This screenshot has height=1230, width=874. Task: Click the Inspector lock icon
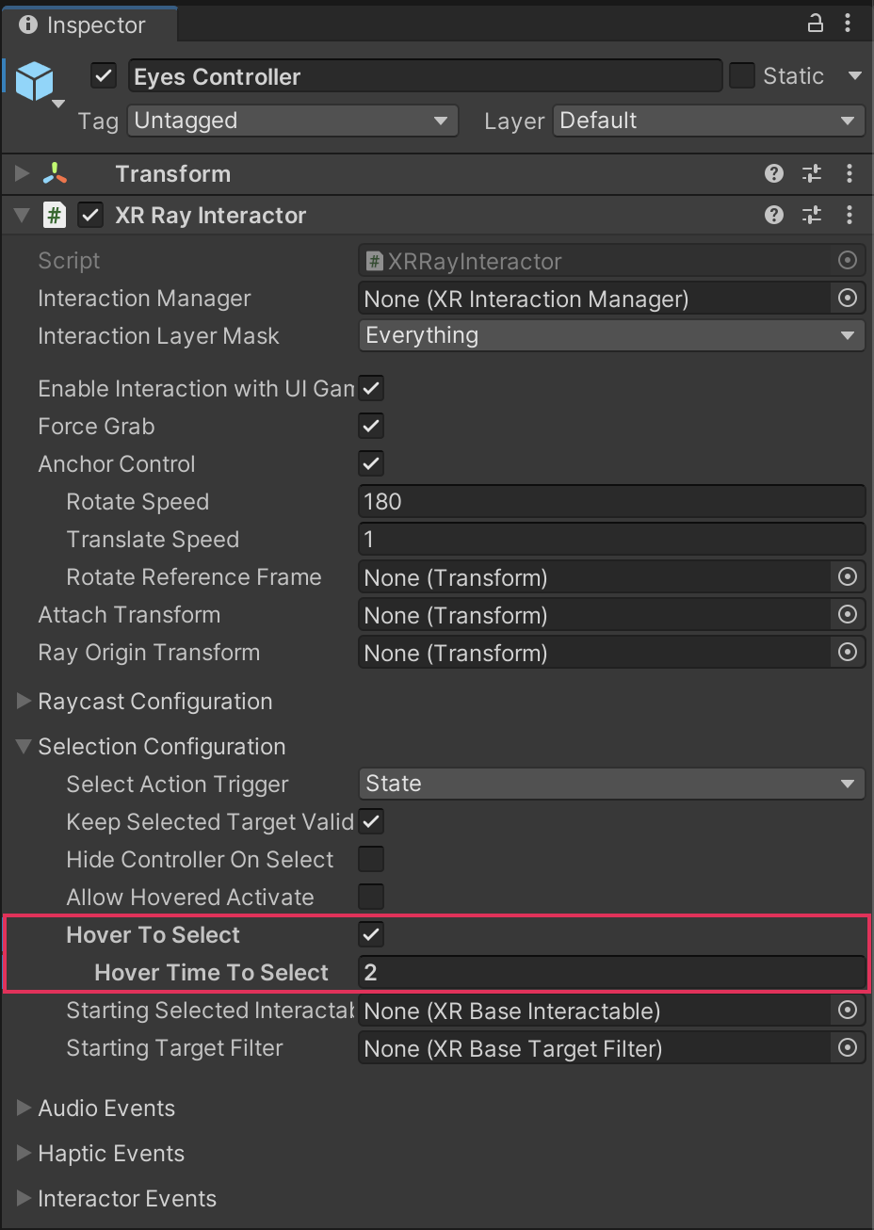tap(816, 24)
